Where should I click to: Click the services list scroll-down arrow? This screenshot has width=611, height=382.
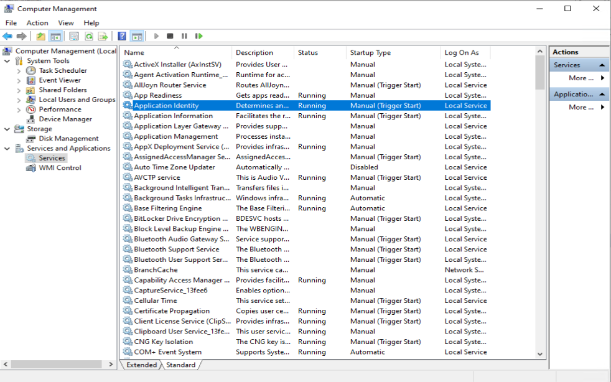pyautogui.click(x=539, y=354)
